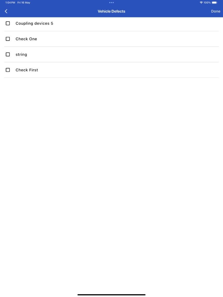Tap the battery icon in status bar
Viewport: 223px width, 297px height.
tap(215, 3)
